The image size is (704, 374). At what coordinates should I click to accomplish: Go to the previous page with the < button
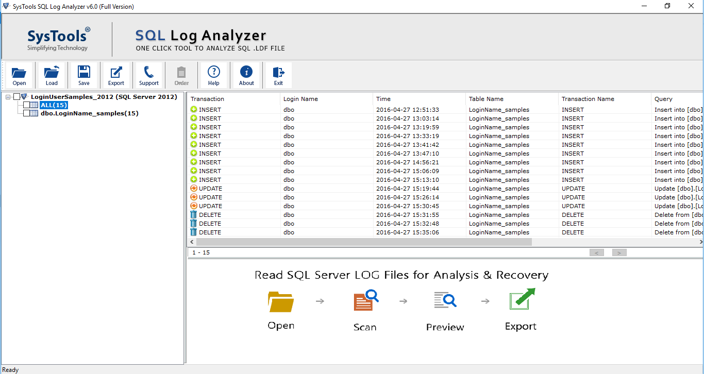(x=597, y=252)
